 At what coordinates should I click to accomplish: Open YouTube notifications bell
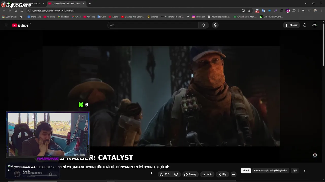click(305, 25)
